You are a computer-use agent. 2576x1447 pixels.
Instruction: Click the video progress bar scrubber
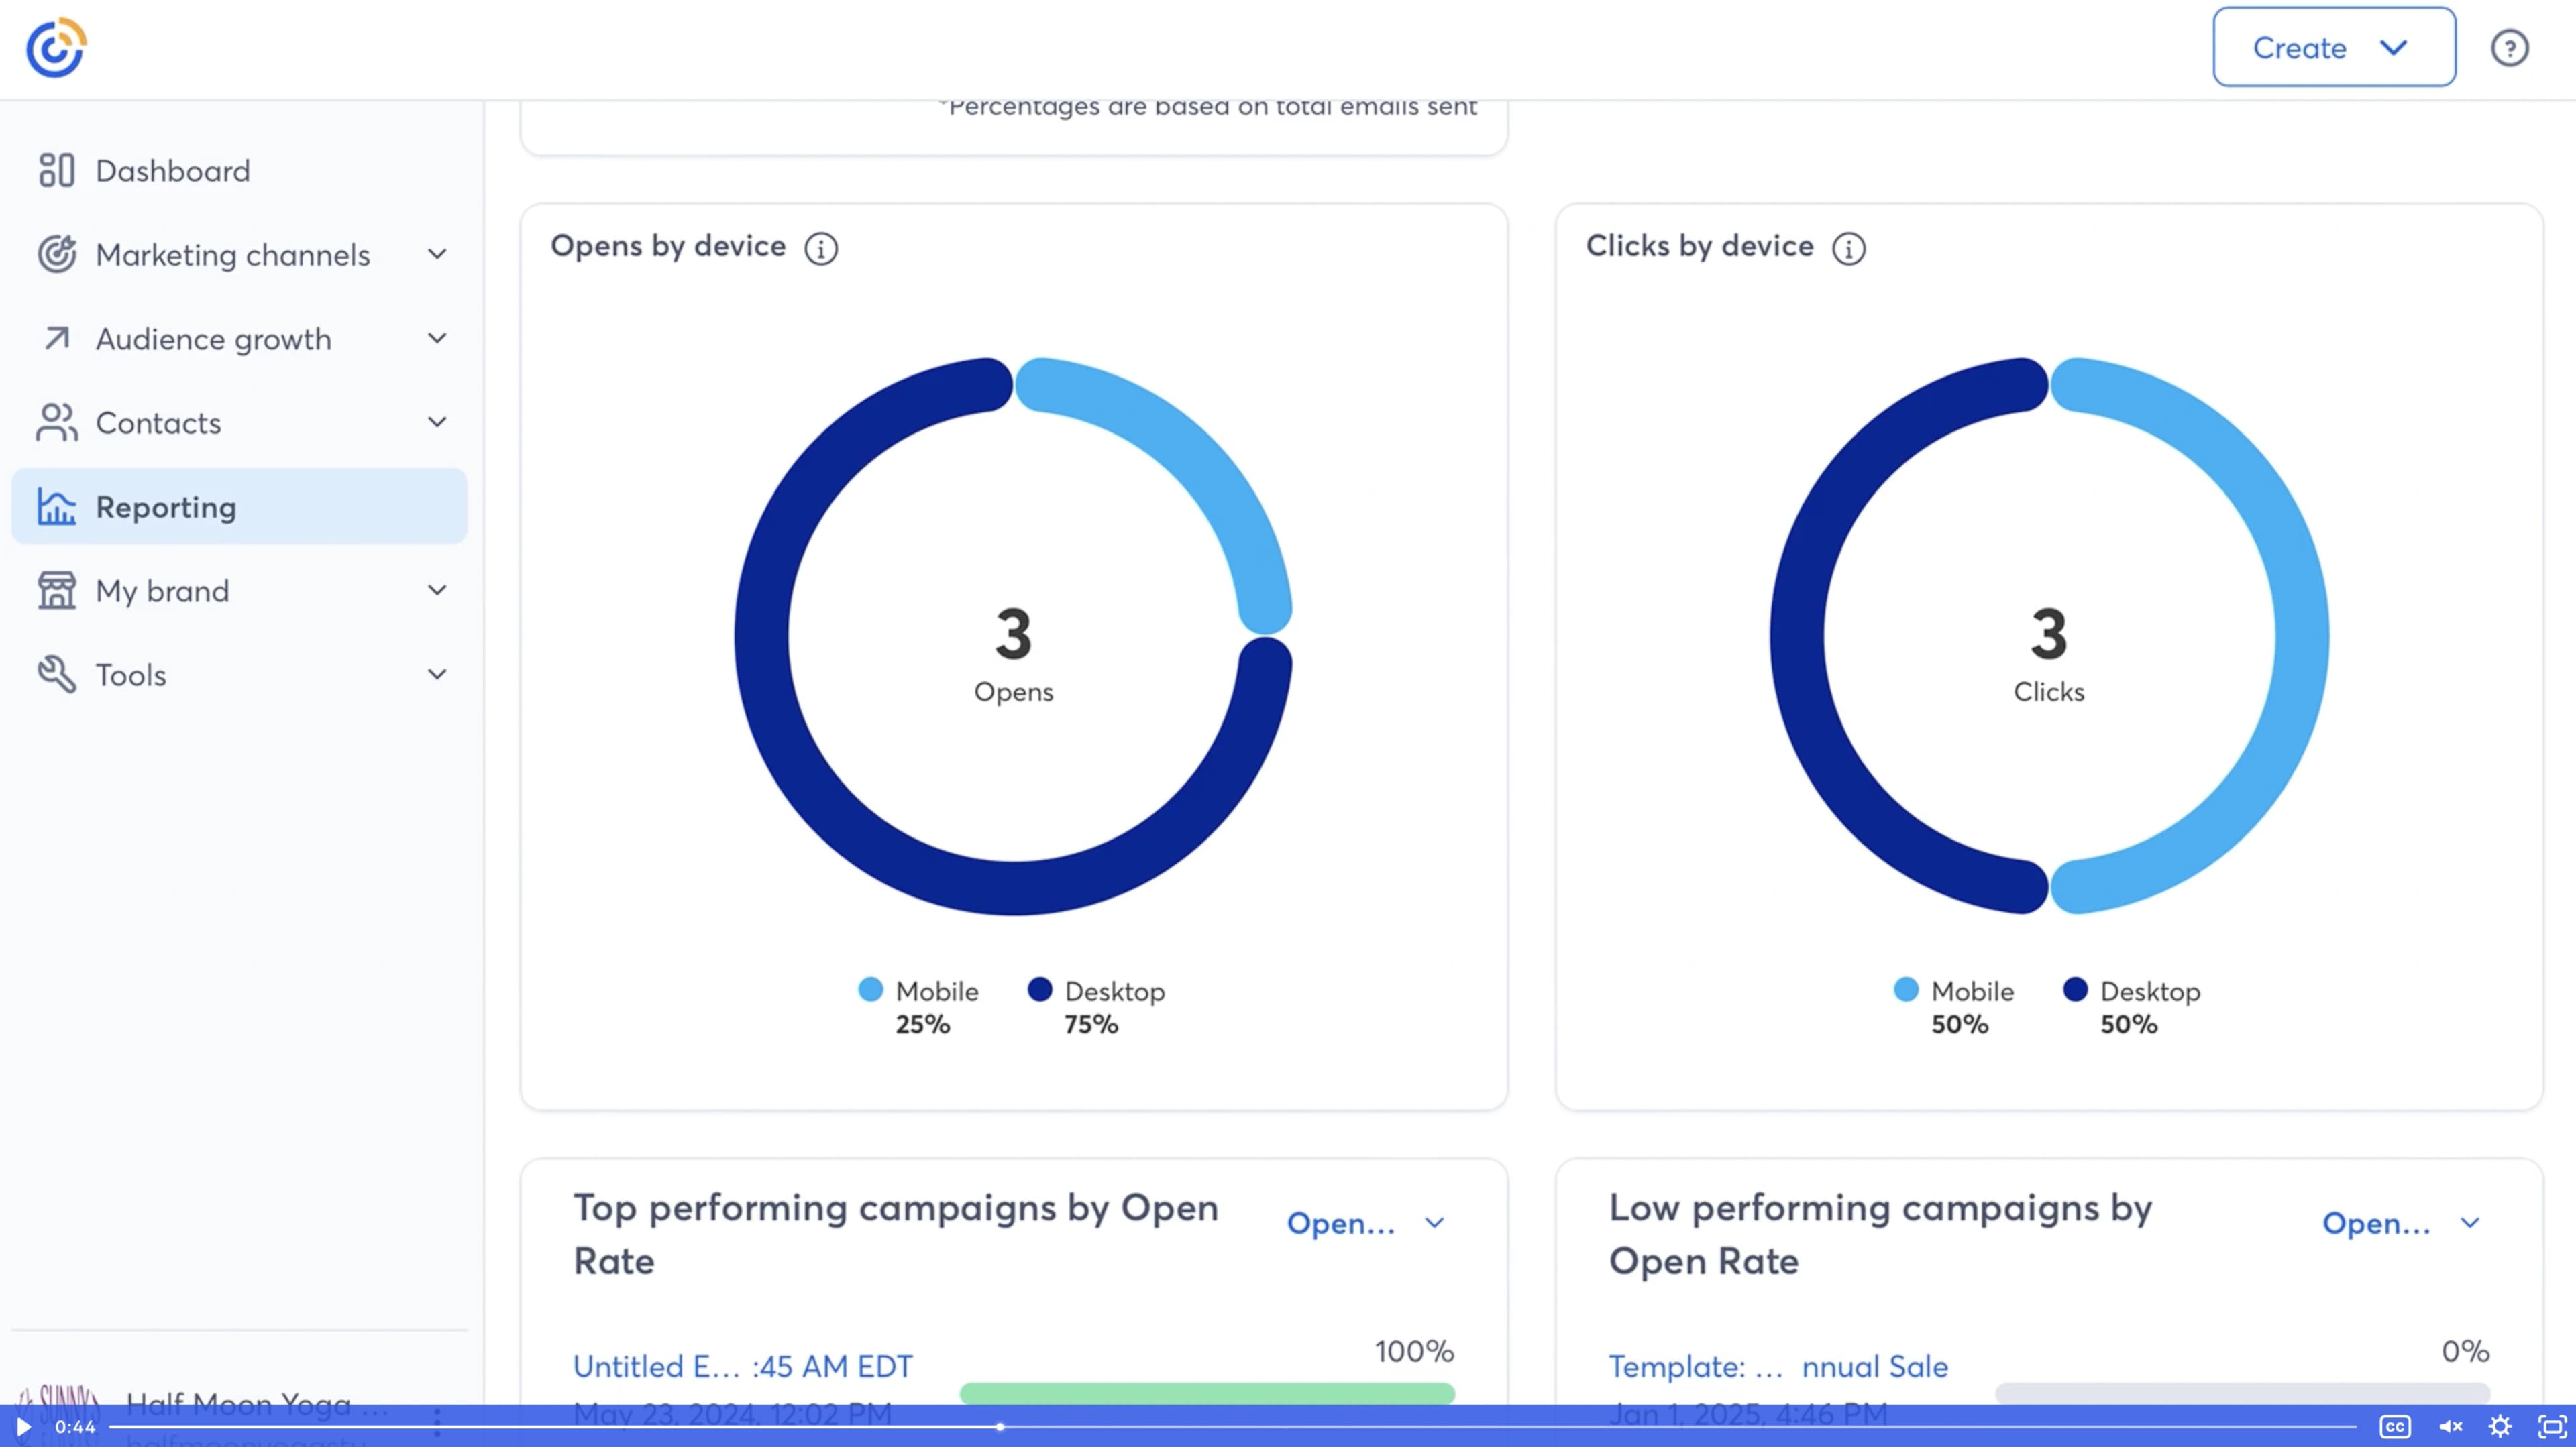pos(999,1426)
